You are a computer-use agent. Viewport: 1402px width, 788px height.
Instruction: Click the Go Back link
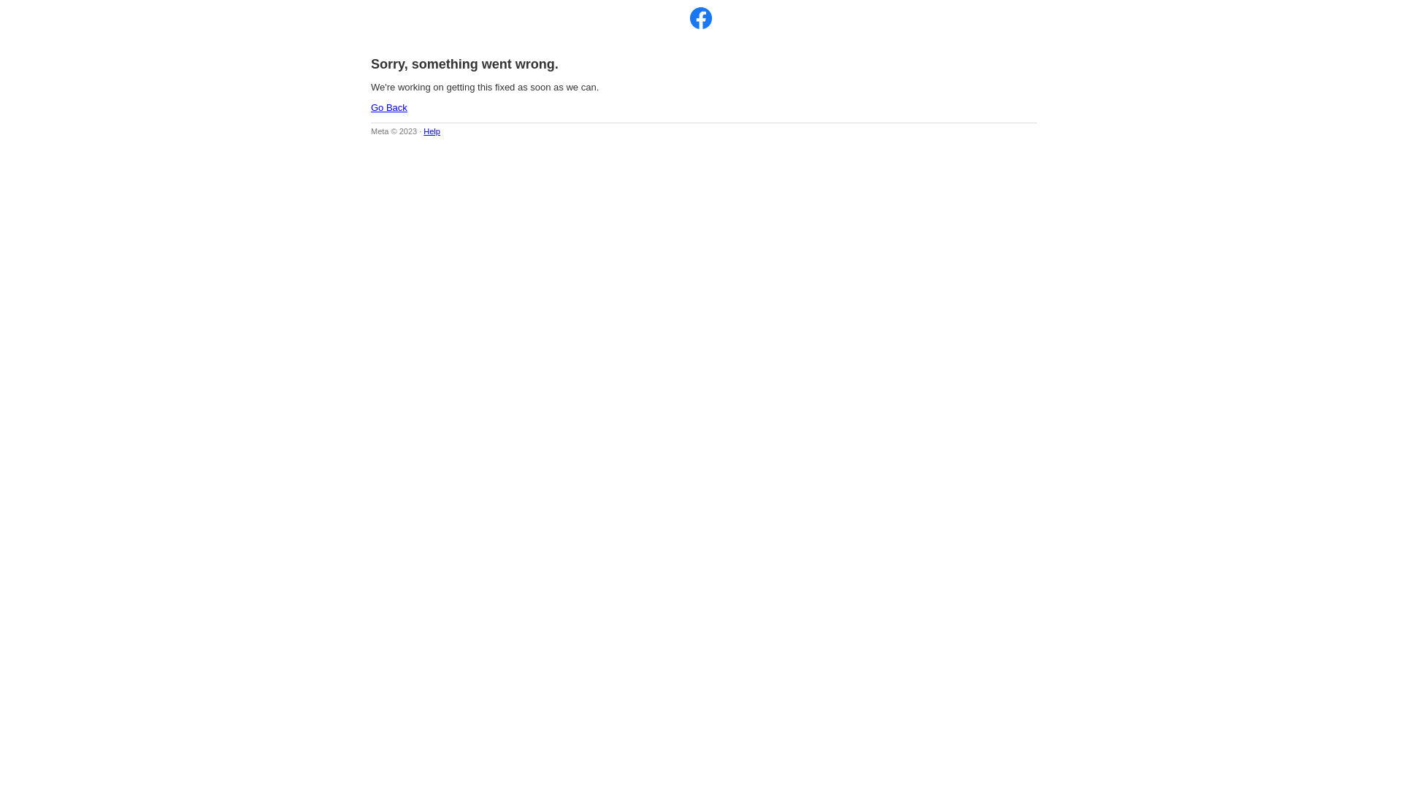(x=388, y=108)
